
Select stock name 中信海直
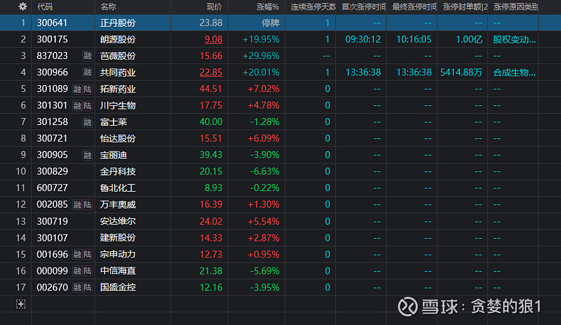click(x=118, y=271)
